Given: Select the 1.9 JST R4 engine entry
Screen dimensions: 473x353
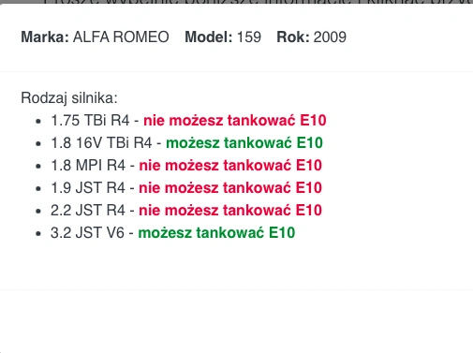Looking at the screenshot, I should pyautogui.click(x=88, y=188).
